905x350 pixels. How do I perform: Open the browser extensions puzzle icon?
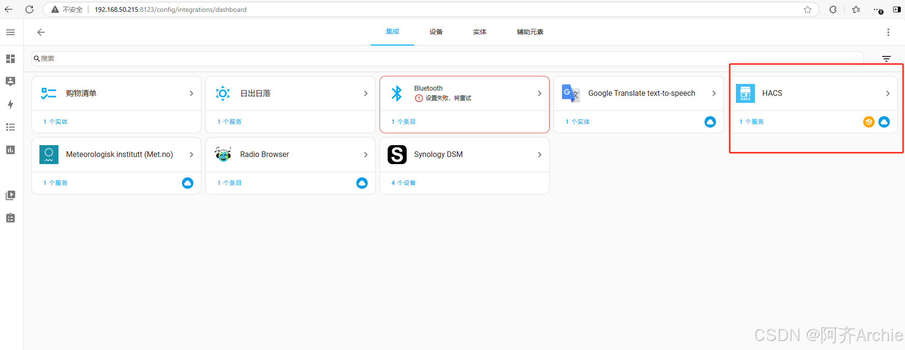(x=833, y=9)
